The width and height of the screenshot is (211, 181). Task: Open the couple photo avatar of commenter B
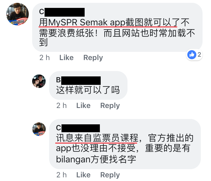(x=39, y=81)
